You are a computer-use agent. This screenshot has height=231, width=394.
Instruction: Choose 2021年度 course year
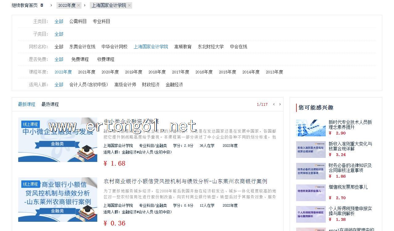(x=86, y=72)
